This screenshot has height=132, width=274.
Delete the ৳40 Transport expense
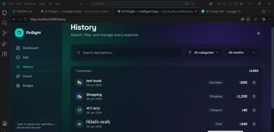pyautogui.click(x=254, y=110)
